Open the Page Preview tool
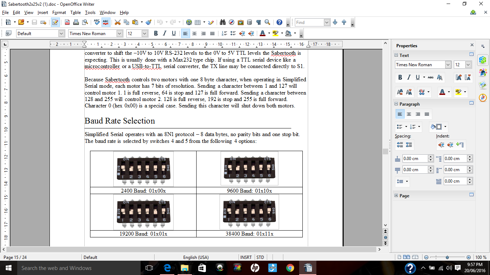 pos(85,22)
